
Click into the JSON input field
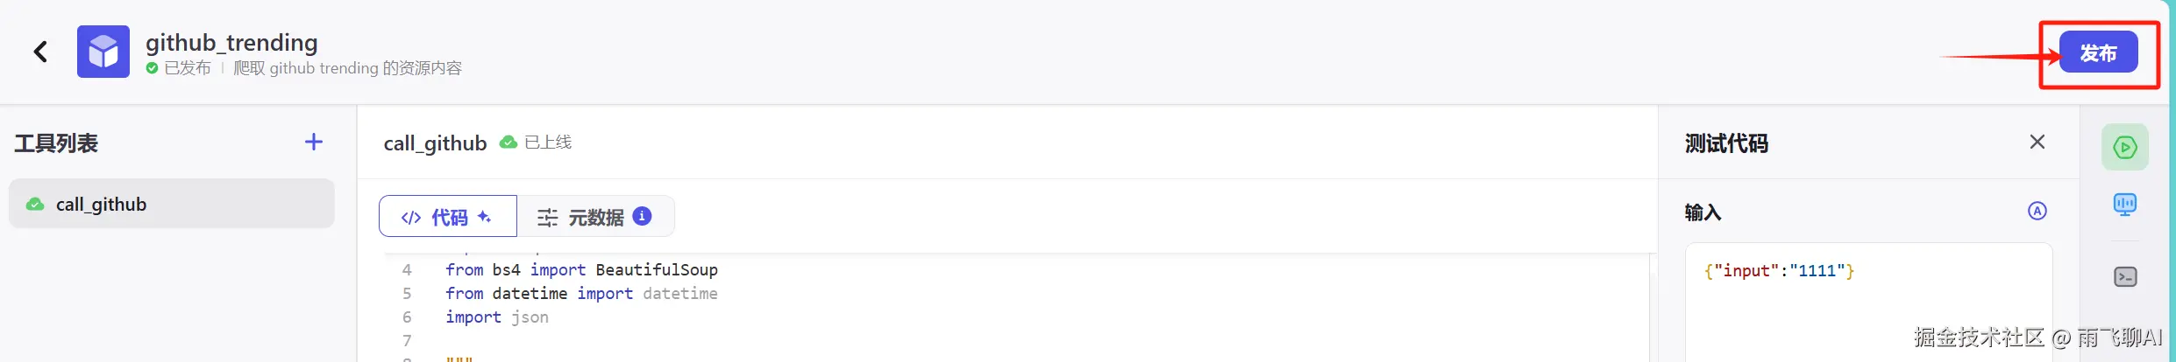pyautogui.click(x=1868, y=302)
